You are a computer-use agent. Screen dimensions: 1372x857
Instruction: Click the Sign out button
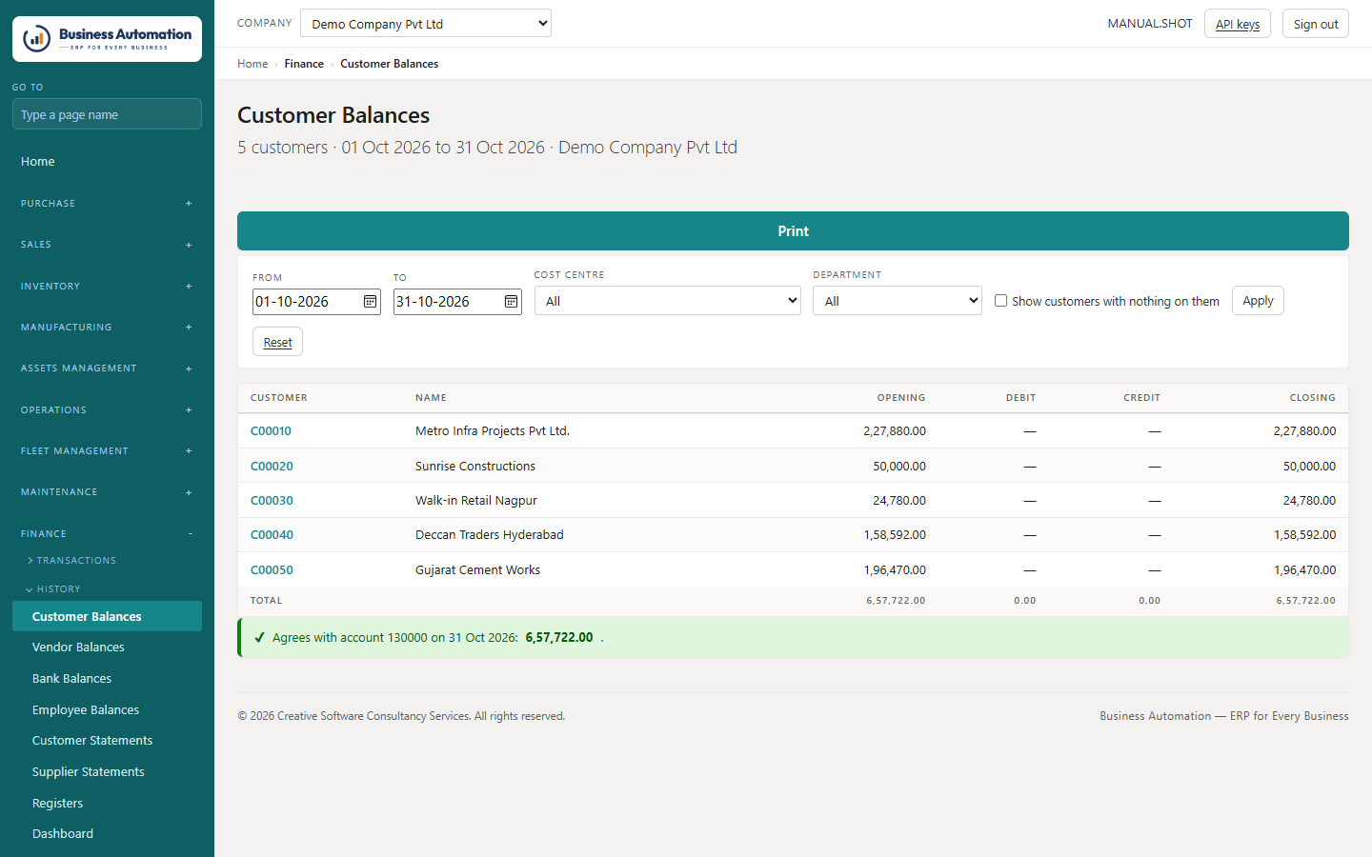1315,24
